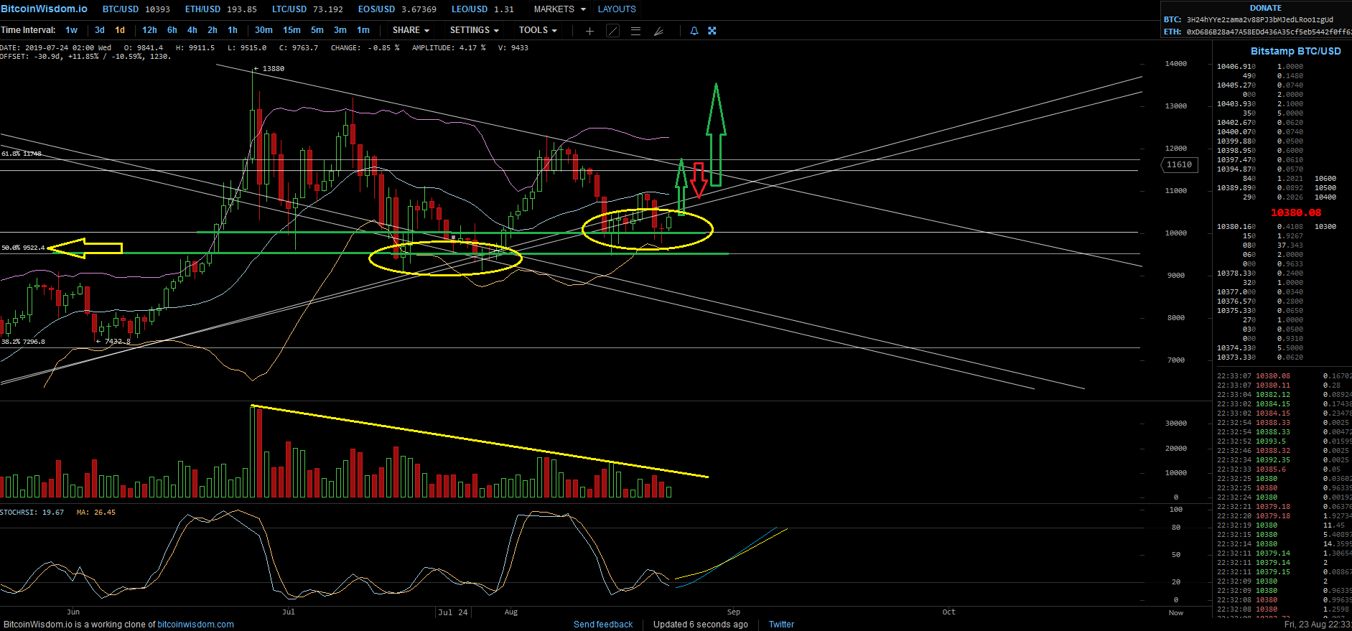The width and height of the screenshot is (1352, 631).
Task: Click the DONATE label in header
Action: tap(1265, 8)
